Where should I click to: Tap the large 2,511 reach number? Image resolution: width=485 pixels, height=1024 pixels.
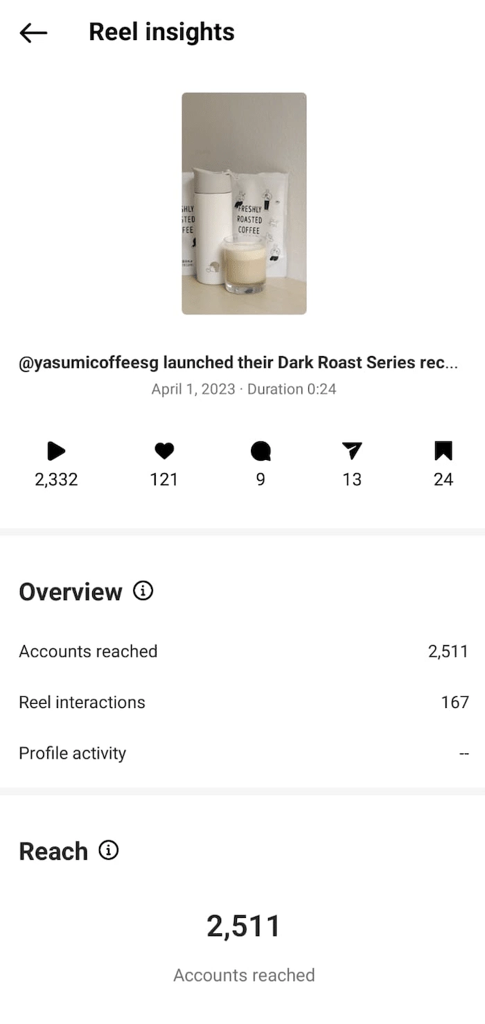(244, 926)
